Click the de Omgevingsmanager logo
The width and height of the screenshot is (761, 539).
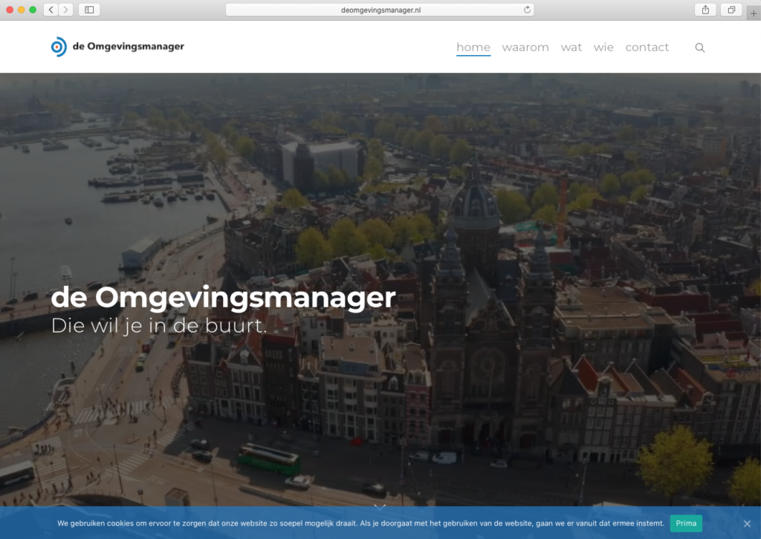point(117,47)
